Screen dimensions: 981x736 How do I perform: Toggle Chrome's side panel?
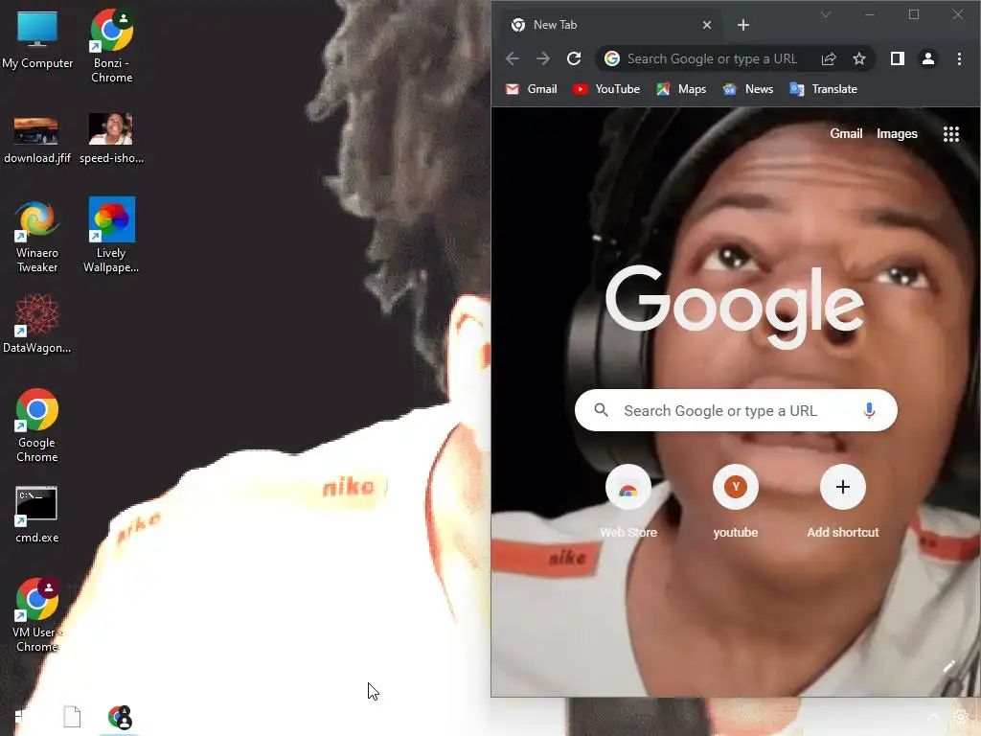tap(897, 58)
